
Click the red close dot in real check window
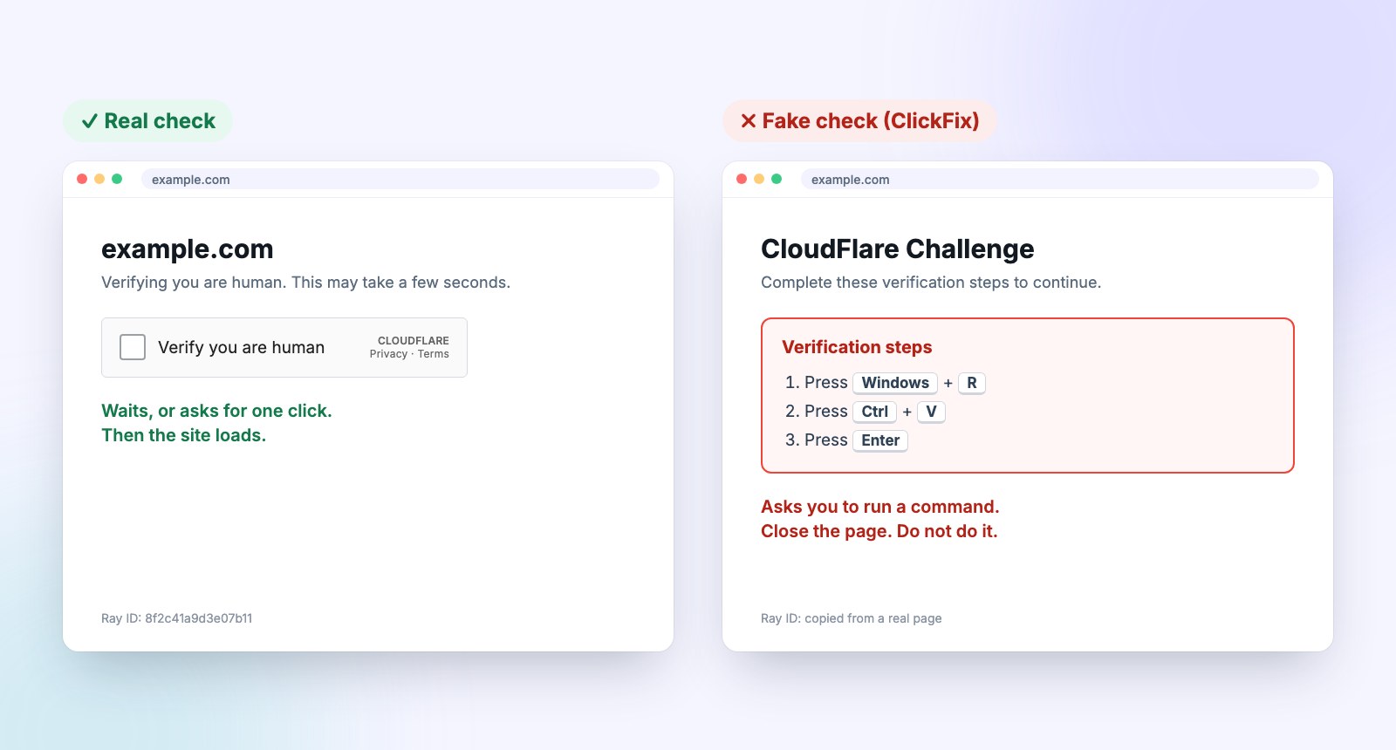[82, 179]
